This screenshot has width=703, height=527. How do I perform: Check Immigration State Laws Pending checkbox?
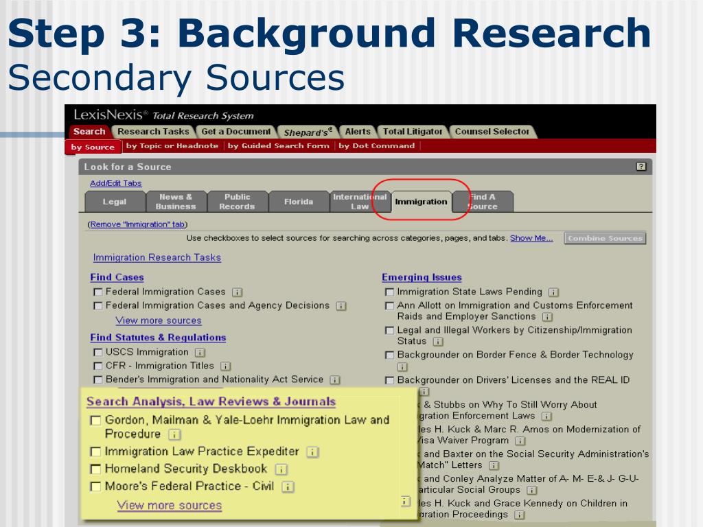(390, 292)
